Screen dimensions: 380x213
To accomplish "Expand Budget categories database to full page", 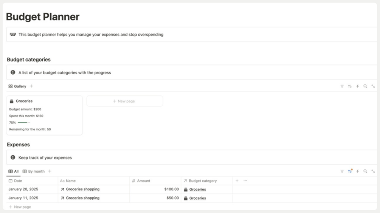I will point(373,86).
